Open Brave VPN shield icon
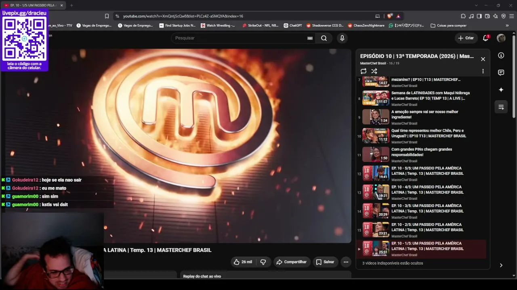The height and width of the screenshot is (290, 517). point(503,16)
